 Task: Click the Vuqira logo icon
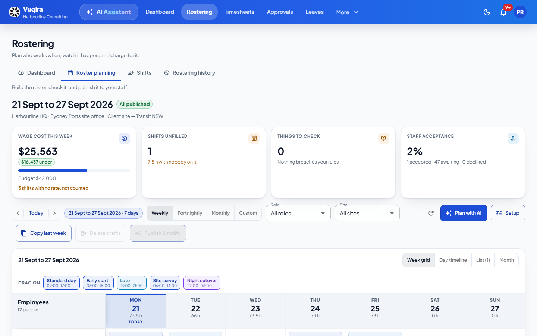pyautogui.click(x=15, y=12)
